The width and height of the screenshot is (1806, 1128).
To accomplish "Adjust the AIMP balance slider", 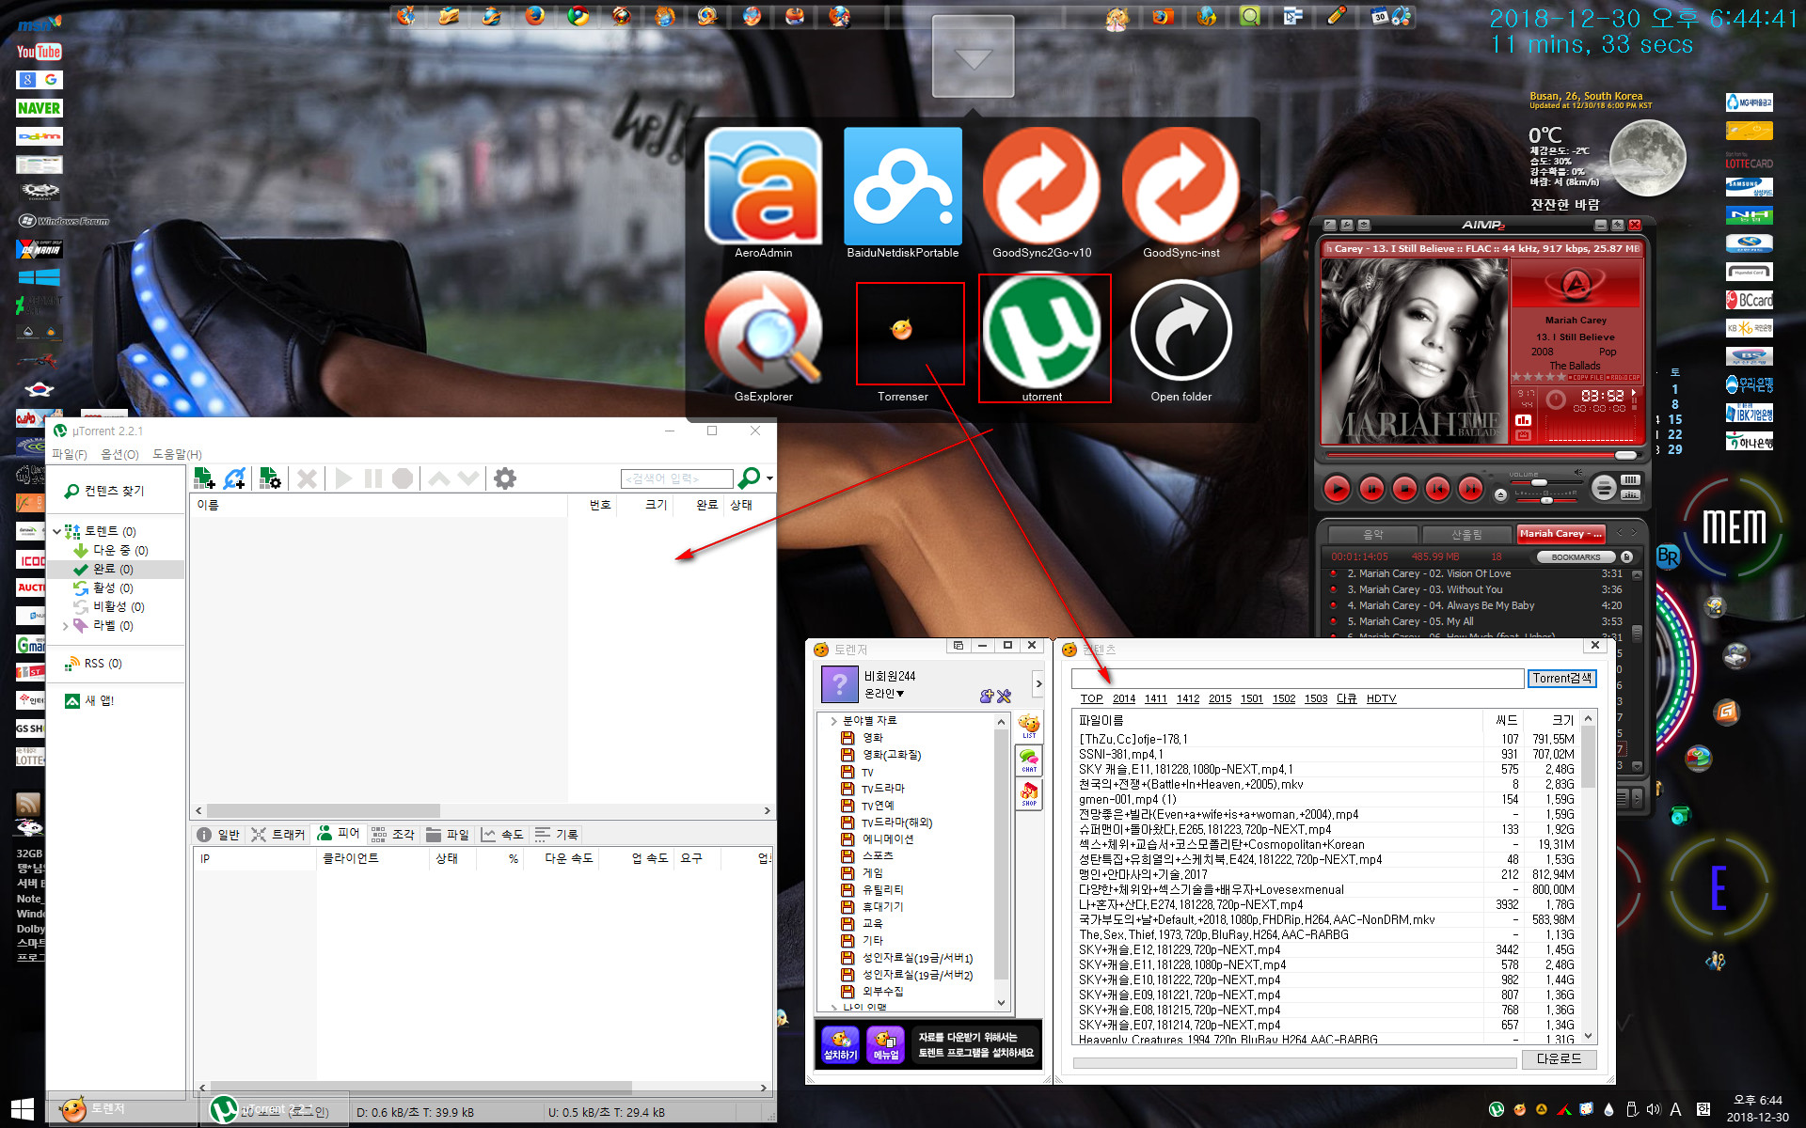I will tap(1546, 500).
